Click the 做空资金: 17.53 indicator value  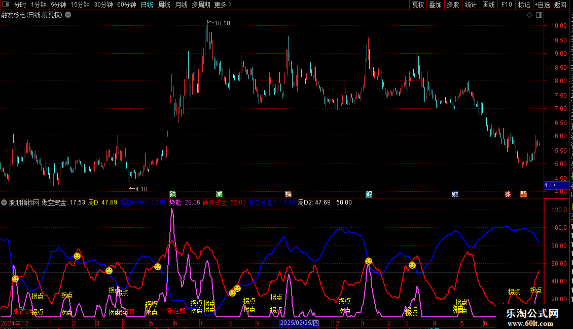pos(63,202)
